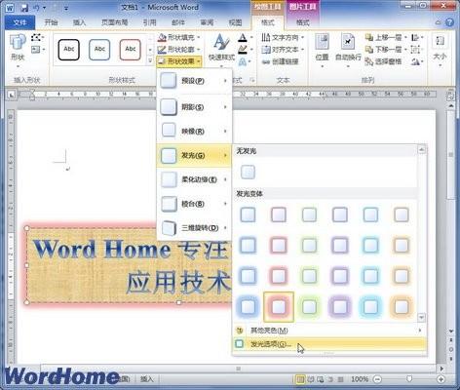This screenshot has height=390, width=460.
Task: Select the 无发光 no glow thumbnail
Action: pos(248,172)
